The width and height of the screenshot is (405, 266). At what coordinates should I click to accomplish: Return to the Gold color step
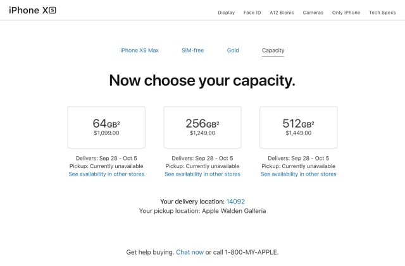coord(233,51)
